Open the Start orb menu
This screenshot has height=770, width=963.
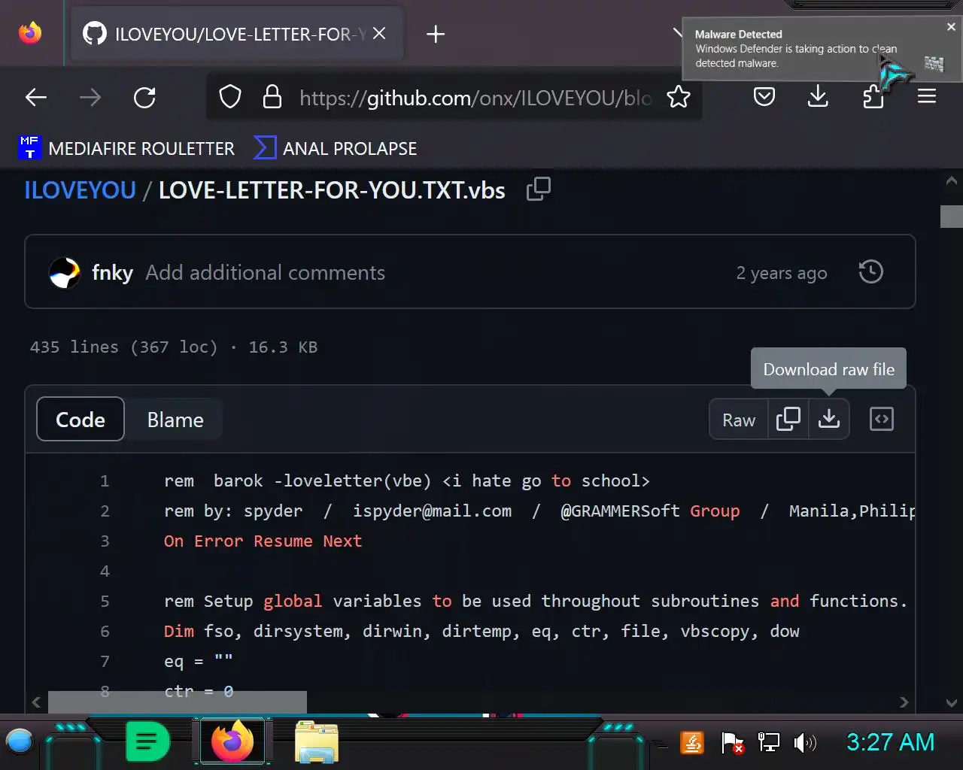pos(20,742)
